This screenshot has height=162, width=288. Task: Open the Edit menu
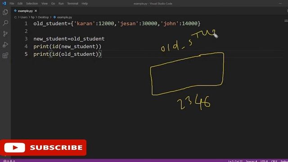point(20,4)
